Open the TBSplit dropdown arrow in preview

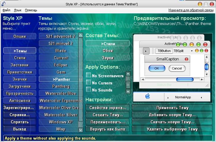[192, 51]
